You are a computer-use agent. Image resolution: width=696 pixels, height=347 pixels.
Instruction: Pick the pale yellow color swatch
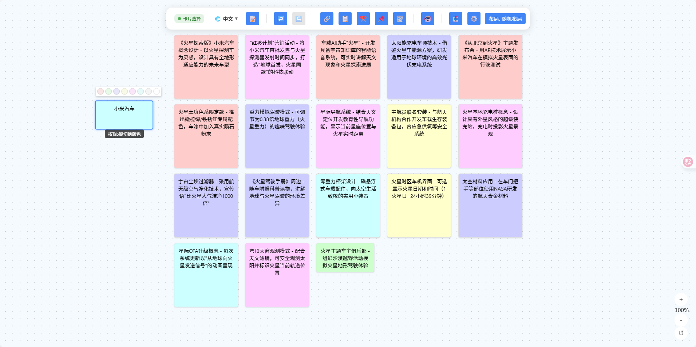click(x=124, y=91)
